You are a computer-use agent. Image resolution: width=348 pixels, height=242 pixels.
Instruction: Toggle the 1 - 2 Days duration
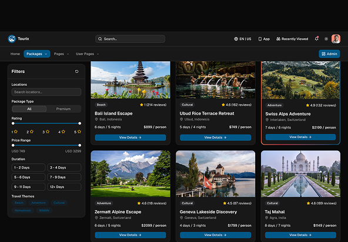(28, 167)
